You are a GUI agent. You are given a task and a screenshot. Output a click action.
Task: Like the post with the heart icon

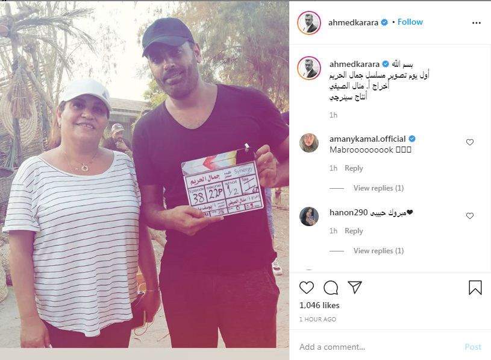click(x=307, y=287)
